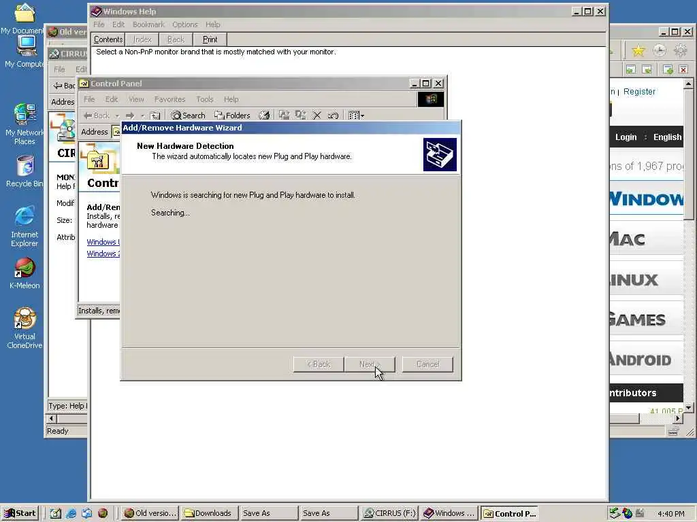Click Start button on taskbar
The width and height of the screenshot is (697, 522).
coord(20,513)
